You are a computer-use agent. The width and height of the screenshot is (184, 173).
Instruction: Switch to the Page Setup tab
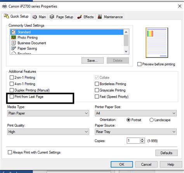pos(61,17)
